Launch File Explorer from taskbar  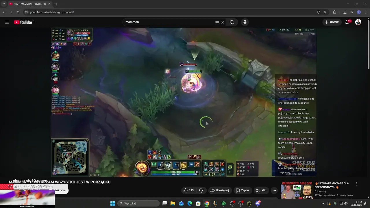[173, 203]
